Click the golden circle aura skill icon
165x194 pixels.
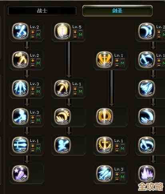tap(104, 117)
